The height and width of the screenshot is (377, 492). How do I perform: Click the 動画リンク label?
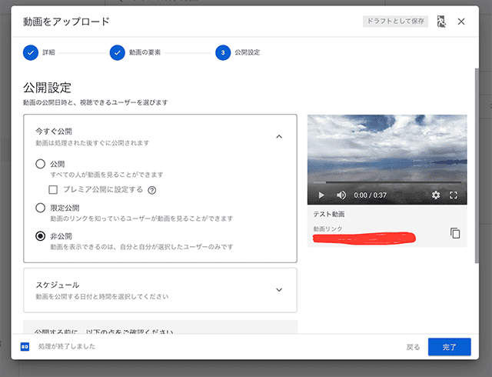[327, 229]
